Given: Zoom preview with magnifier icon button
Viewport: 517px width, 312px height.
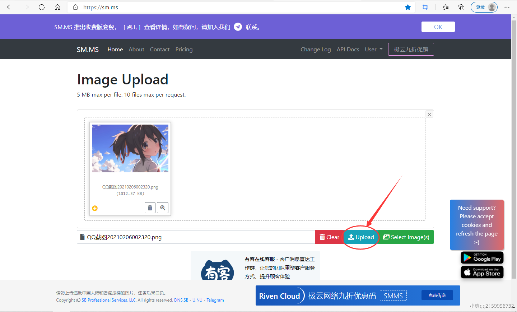Looking at the screenshot, I should tap(163, 208).
